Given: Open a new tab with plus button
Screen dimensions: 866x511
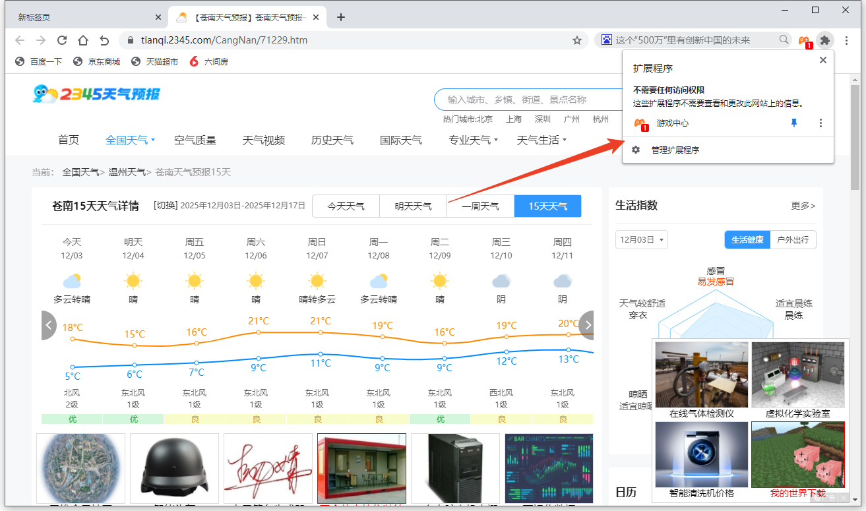Looking at the screenshot, I should click(x=341, y=17).
